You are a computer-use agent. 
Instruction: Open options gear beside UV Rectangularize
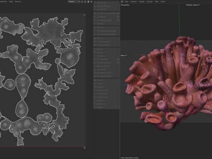coord(118,63)
